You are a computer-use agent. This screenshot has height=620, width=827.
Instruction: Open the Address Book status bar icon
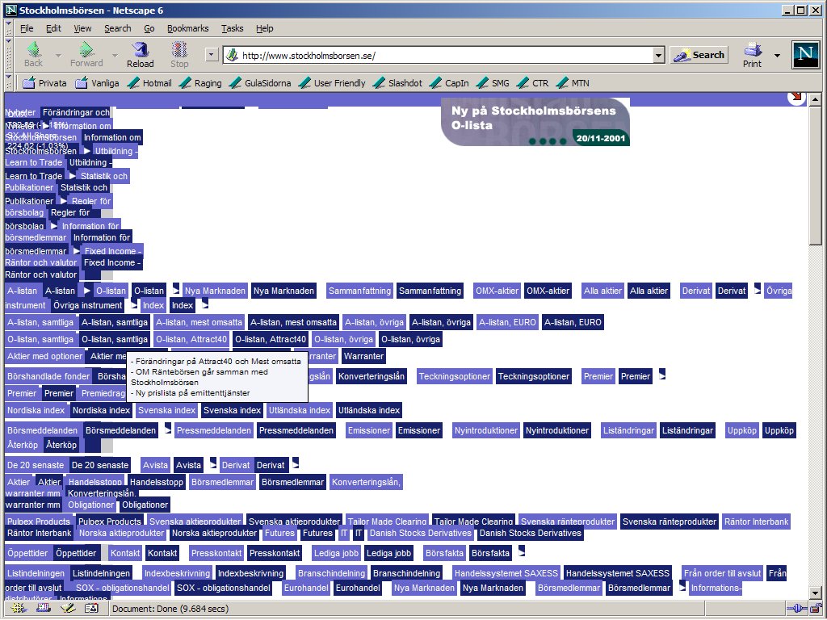pyautogui.click(x=91, y=609)
